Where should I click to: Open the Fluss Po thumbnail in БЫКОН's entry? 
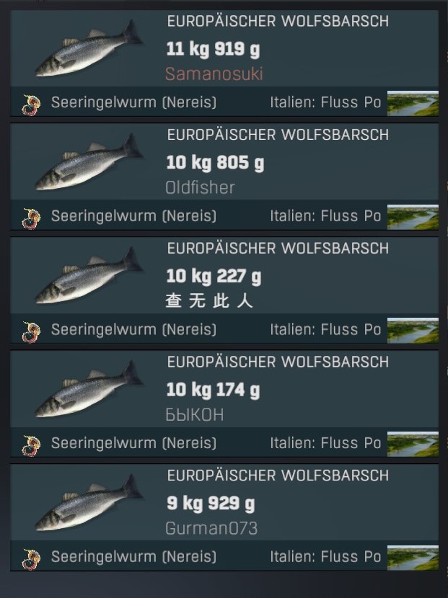[x=413, y=444]
